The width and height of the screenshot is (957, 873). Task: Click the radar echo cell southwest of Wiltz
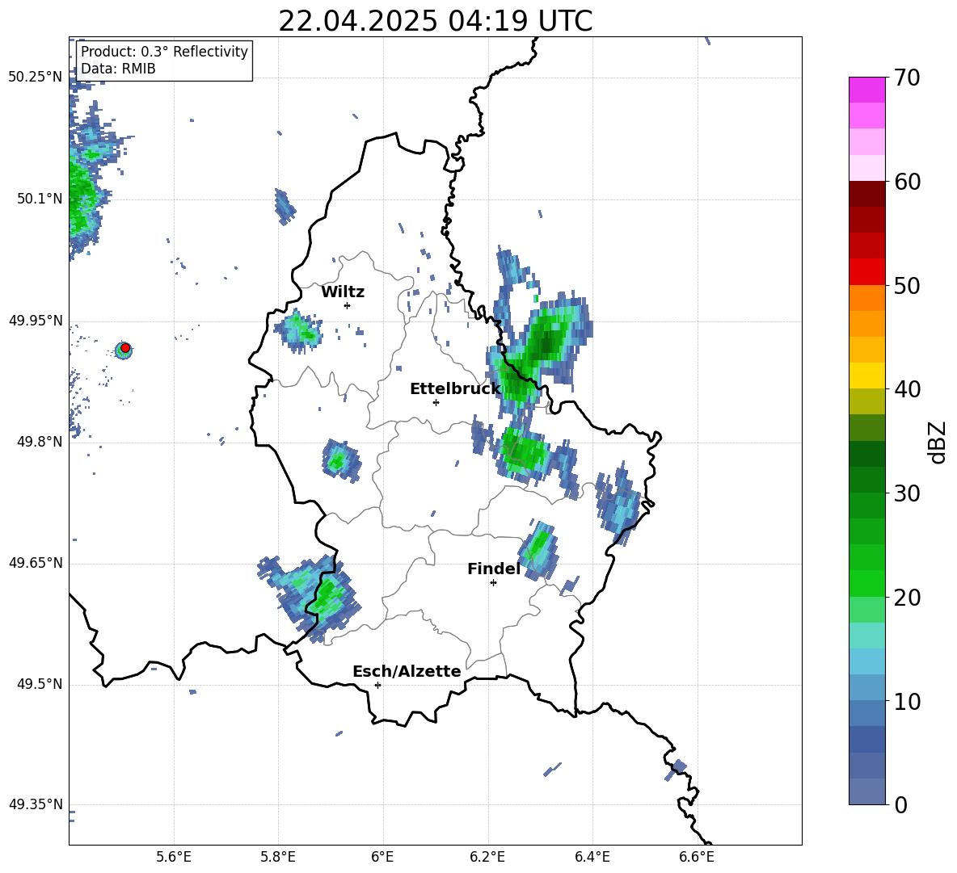[x=299, y=330]
